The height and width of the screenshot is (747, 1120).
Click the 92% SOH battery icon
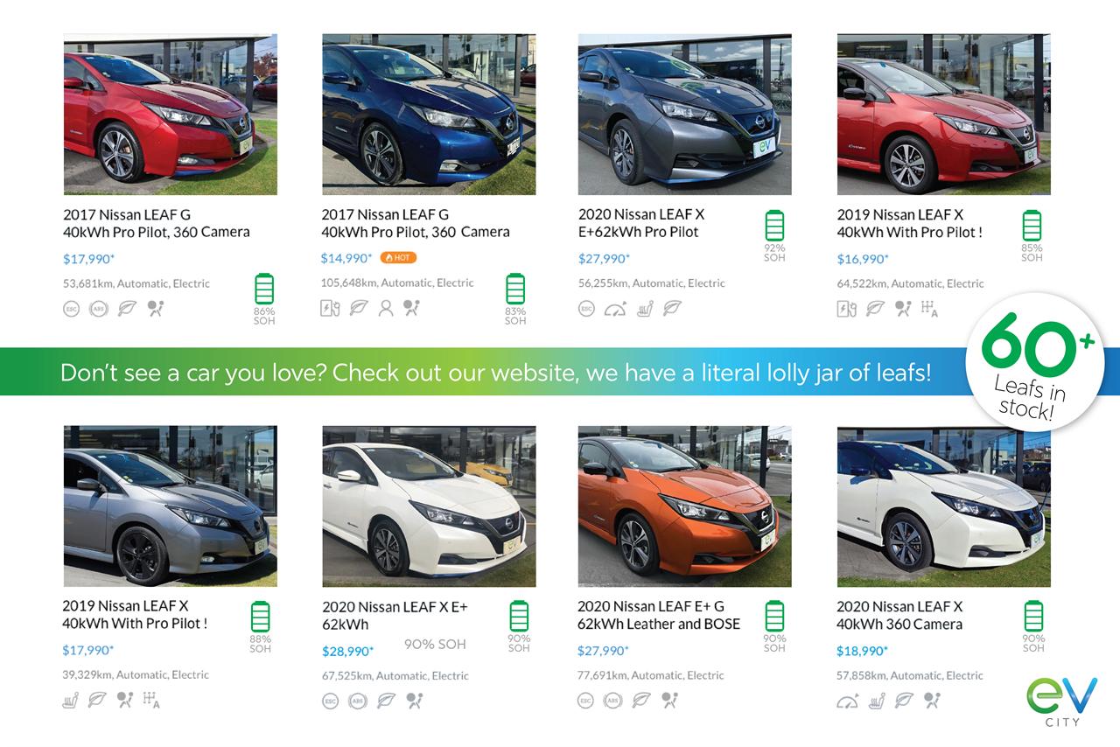point(774,225)
